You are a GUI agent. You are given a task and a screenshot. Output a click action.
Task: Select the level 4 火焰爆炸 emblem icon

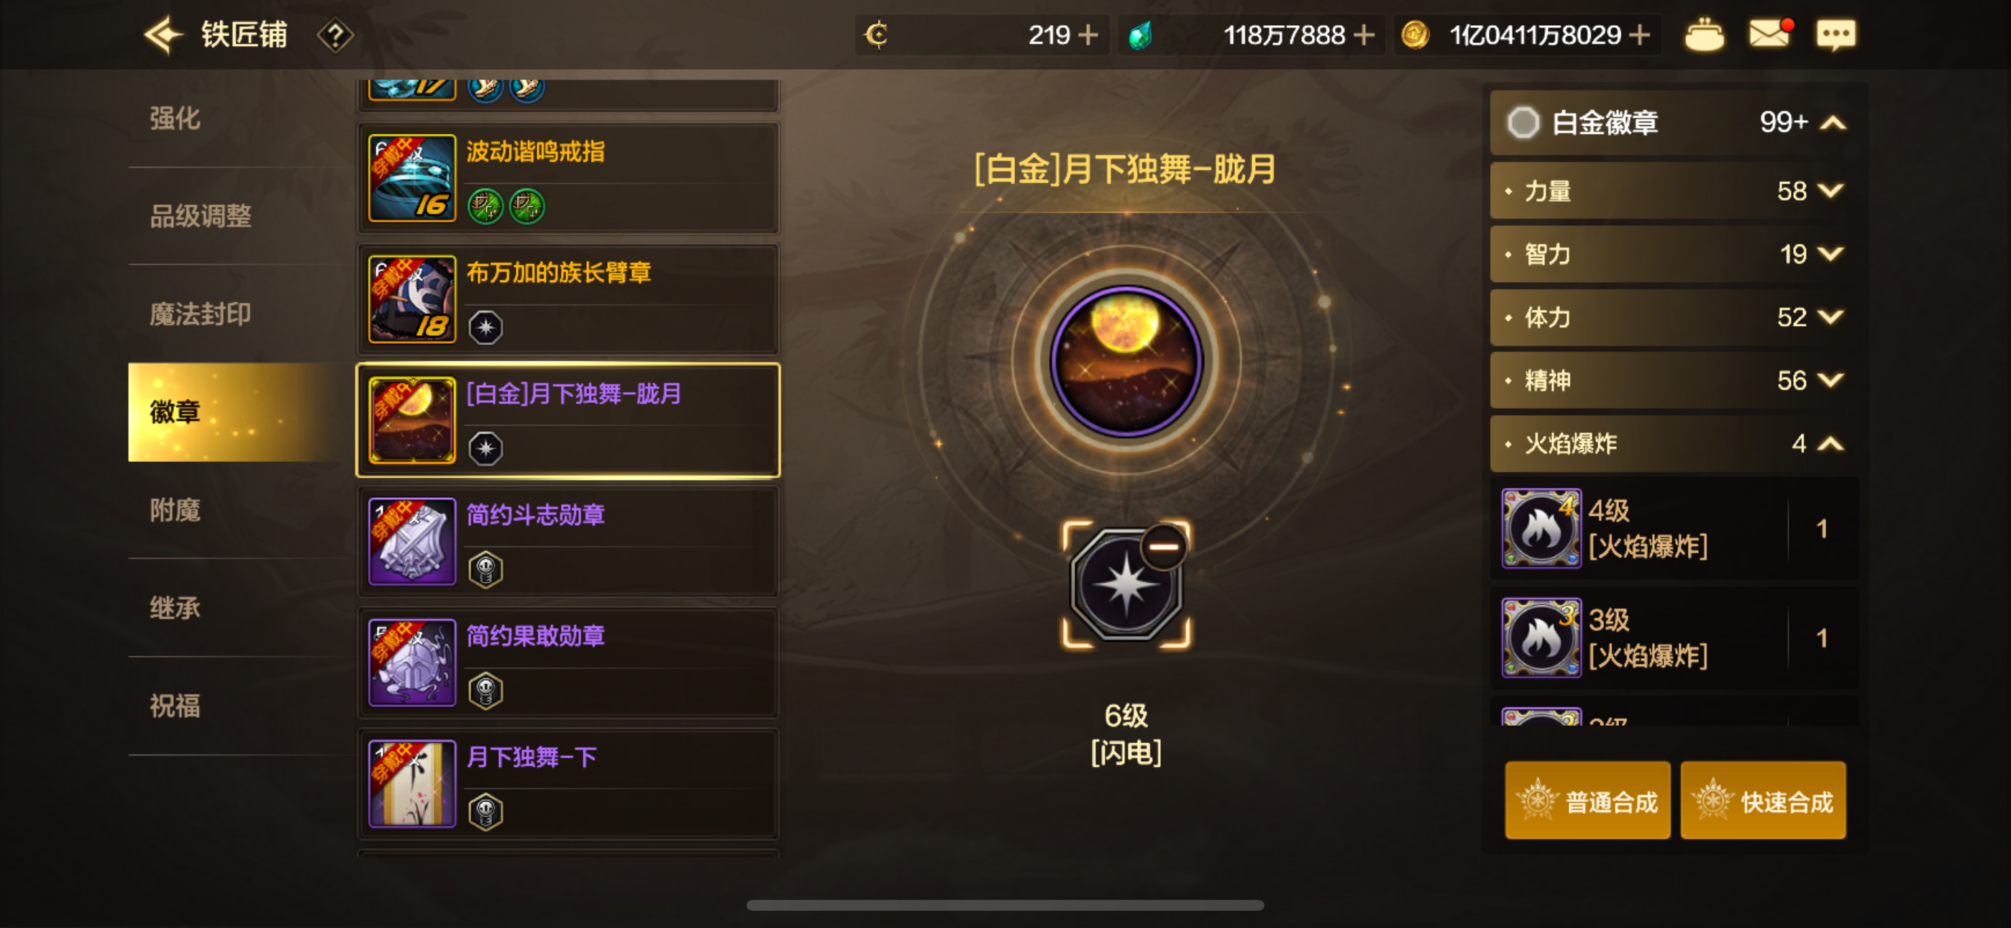click(x=1541, y=529)
